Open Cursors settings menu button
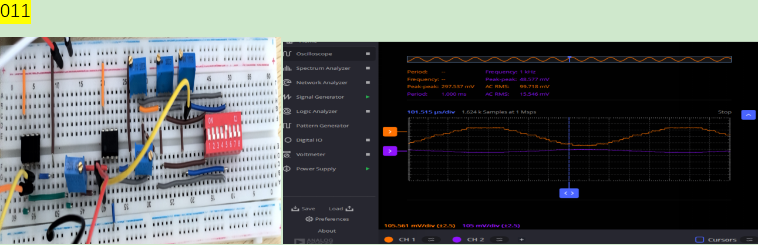 click(749, 239)
